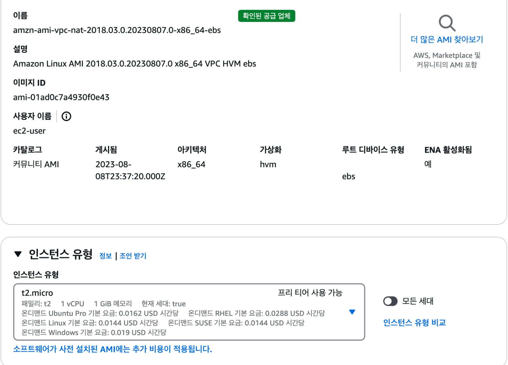This screenshot has width=508, height=365.
Task: Click the t2.micro name in the type selector
Action: pos(37,293)
